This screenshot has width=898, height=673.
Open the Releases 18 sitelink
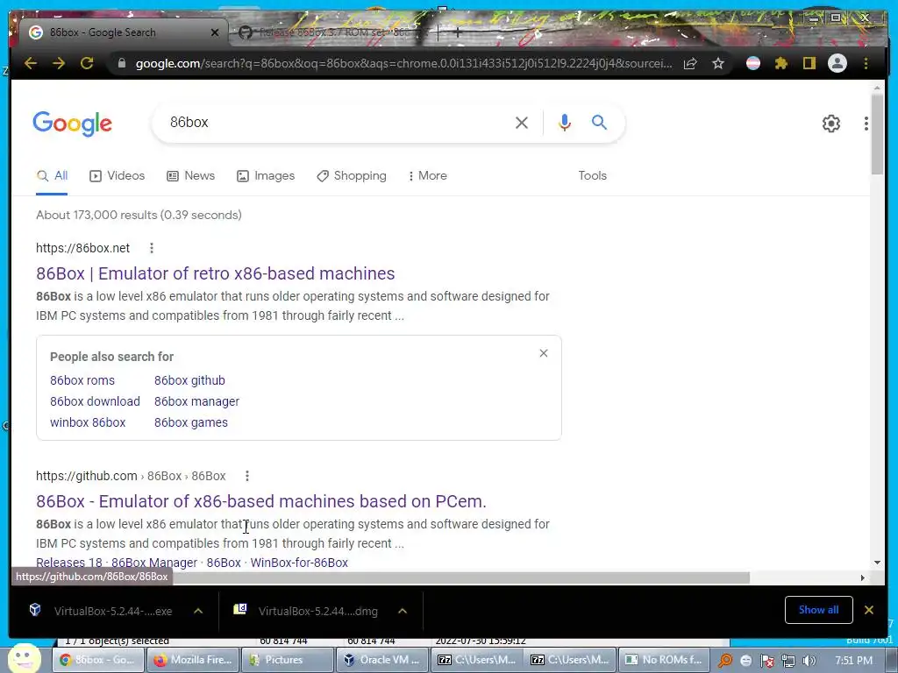68,563
